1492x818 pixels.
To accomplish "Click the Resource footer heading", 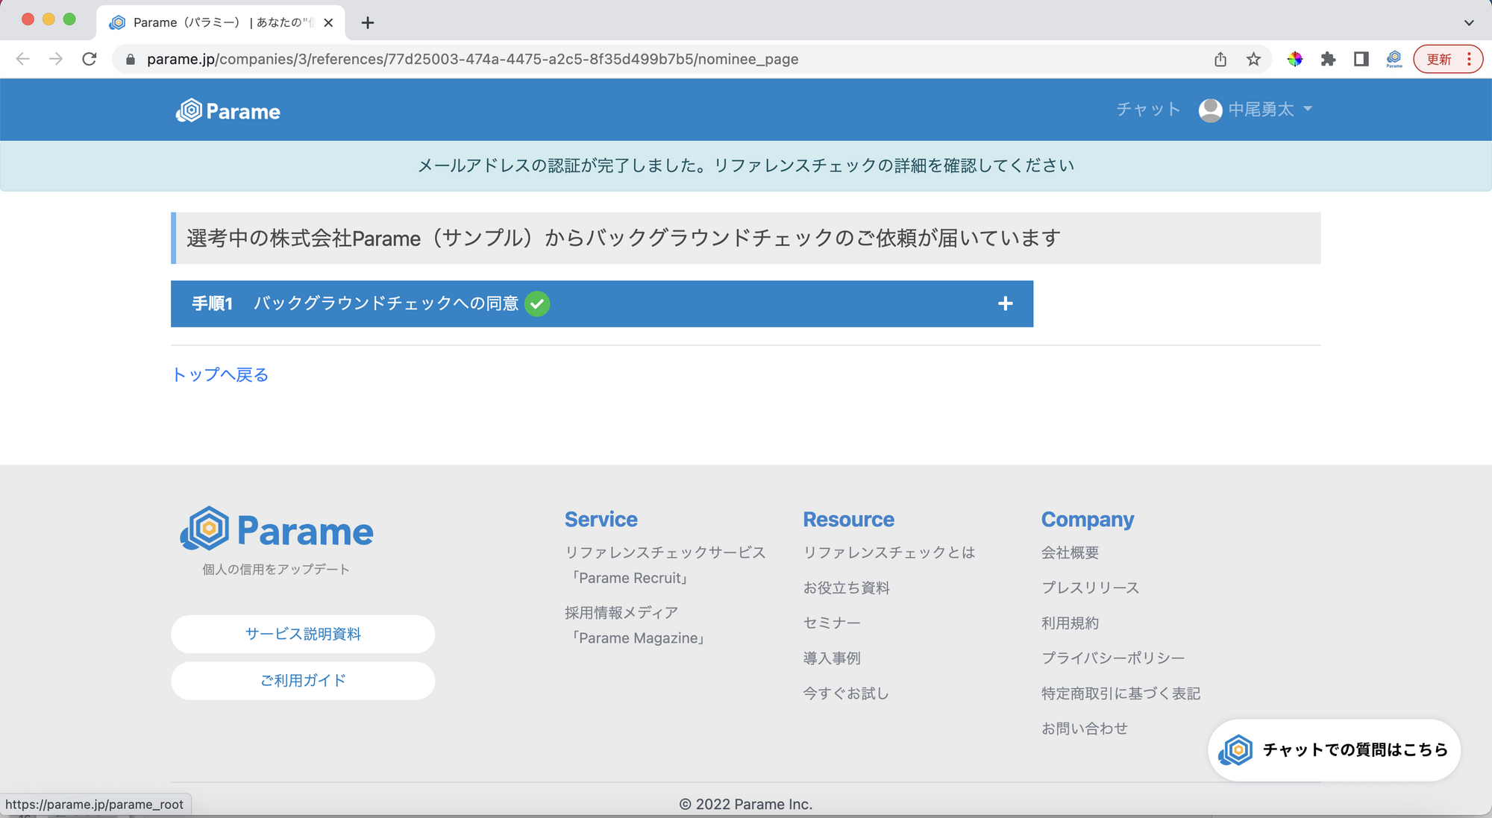I will click(x=848, y=519).
